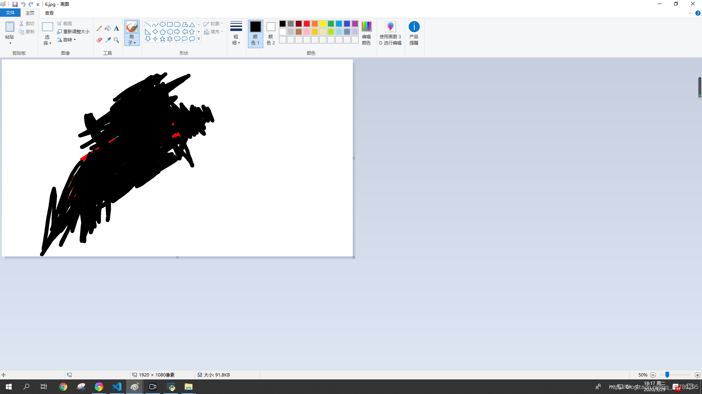Click the Fill shape option
The height and width of the screenshot is (394, 702).
[x=214, y=32]
